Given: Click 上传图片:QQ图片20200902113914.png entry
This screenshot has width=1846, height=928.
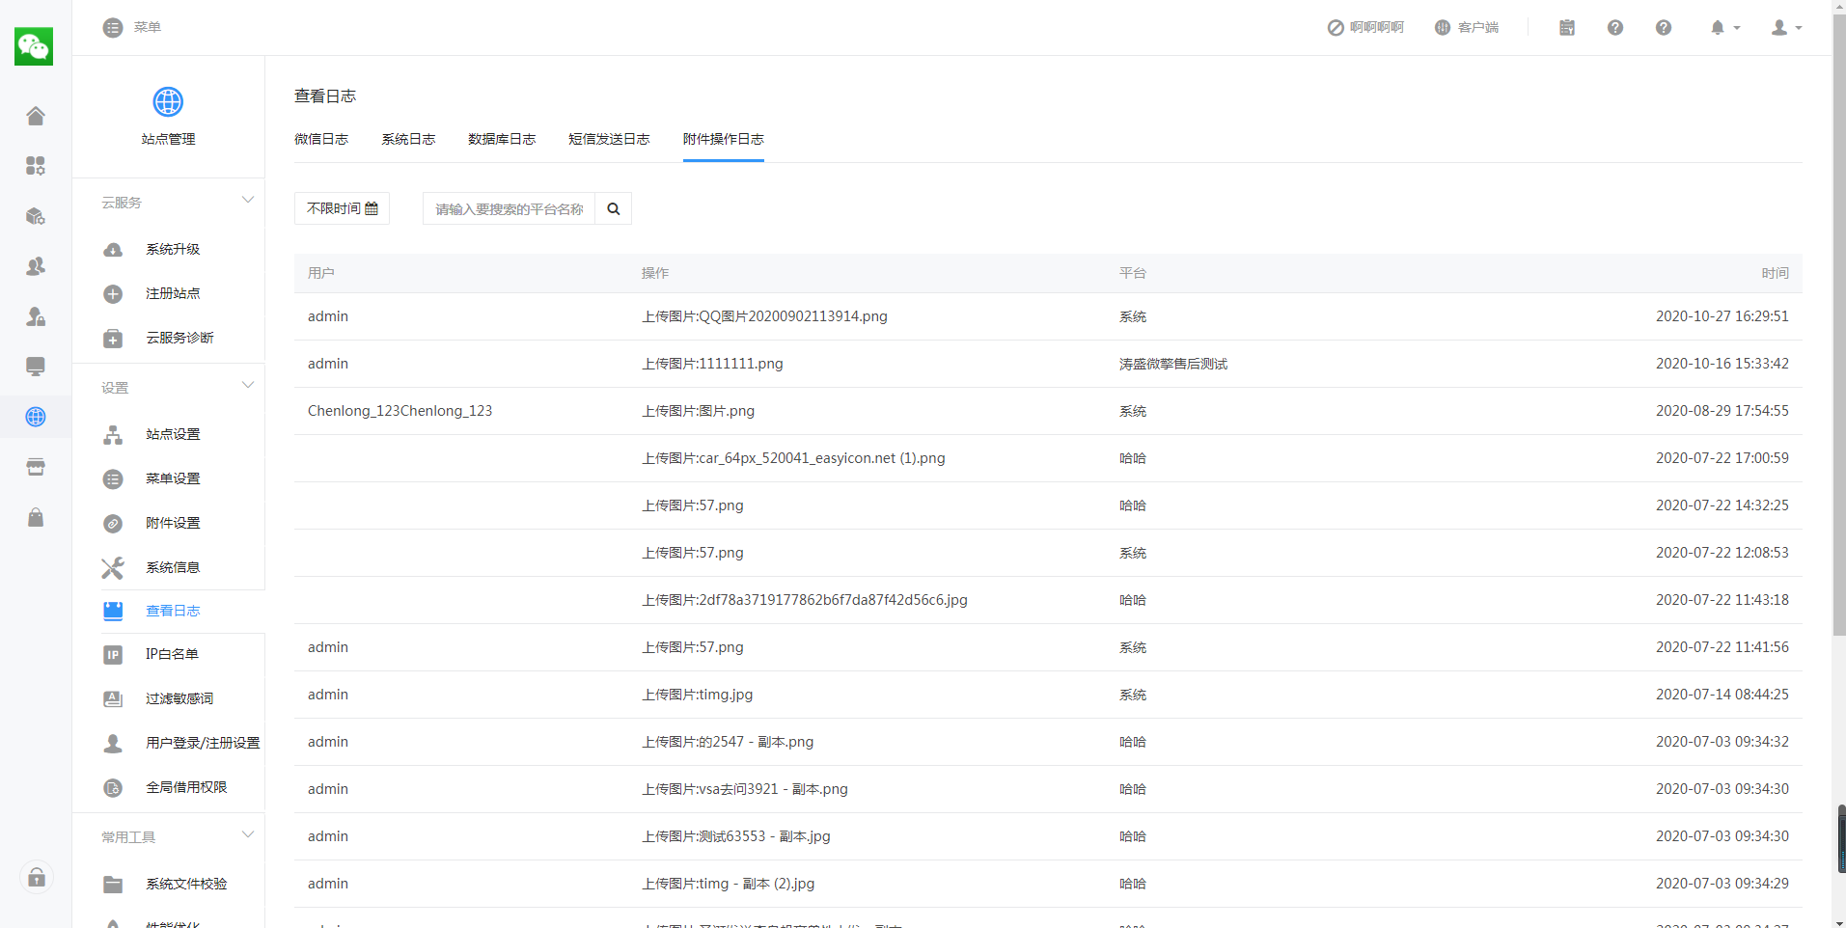Looking at the screenshot, I should 764,316.
